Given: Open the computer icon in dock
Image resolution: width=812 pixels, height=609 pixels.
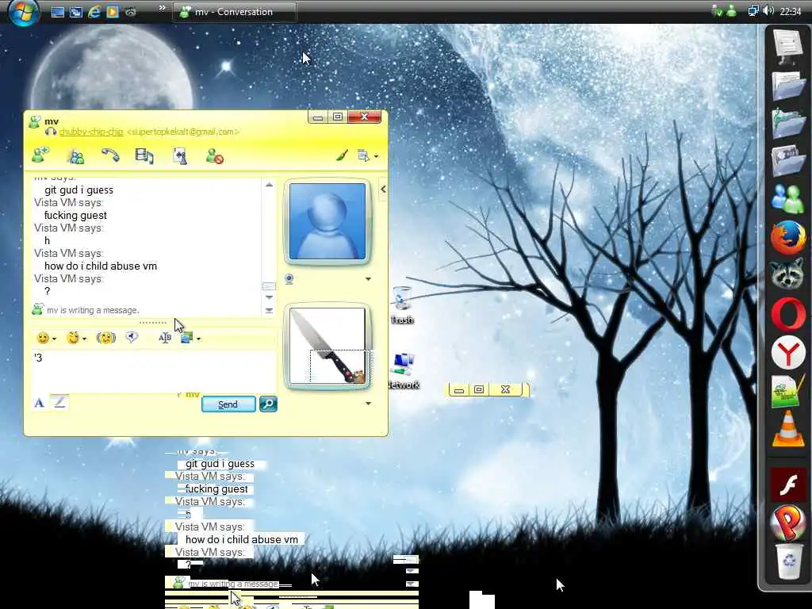Looking at the screenshot, I should coord(787,47).
